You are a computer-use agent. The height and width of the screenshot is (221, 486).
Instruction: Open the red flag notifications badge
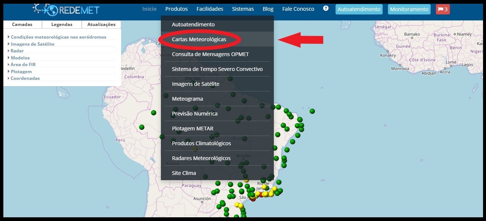(443, 9)
